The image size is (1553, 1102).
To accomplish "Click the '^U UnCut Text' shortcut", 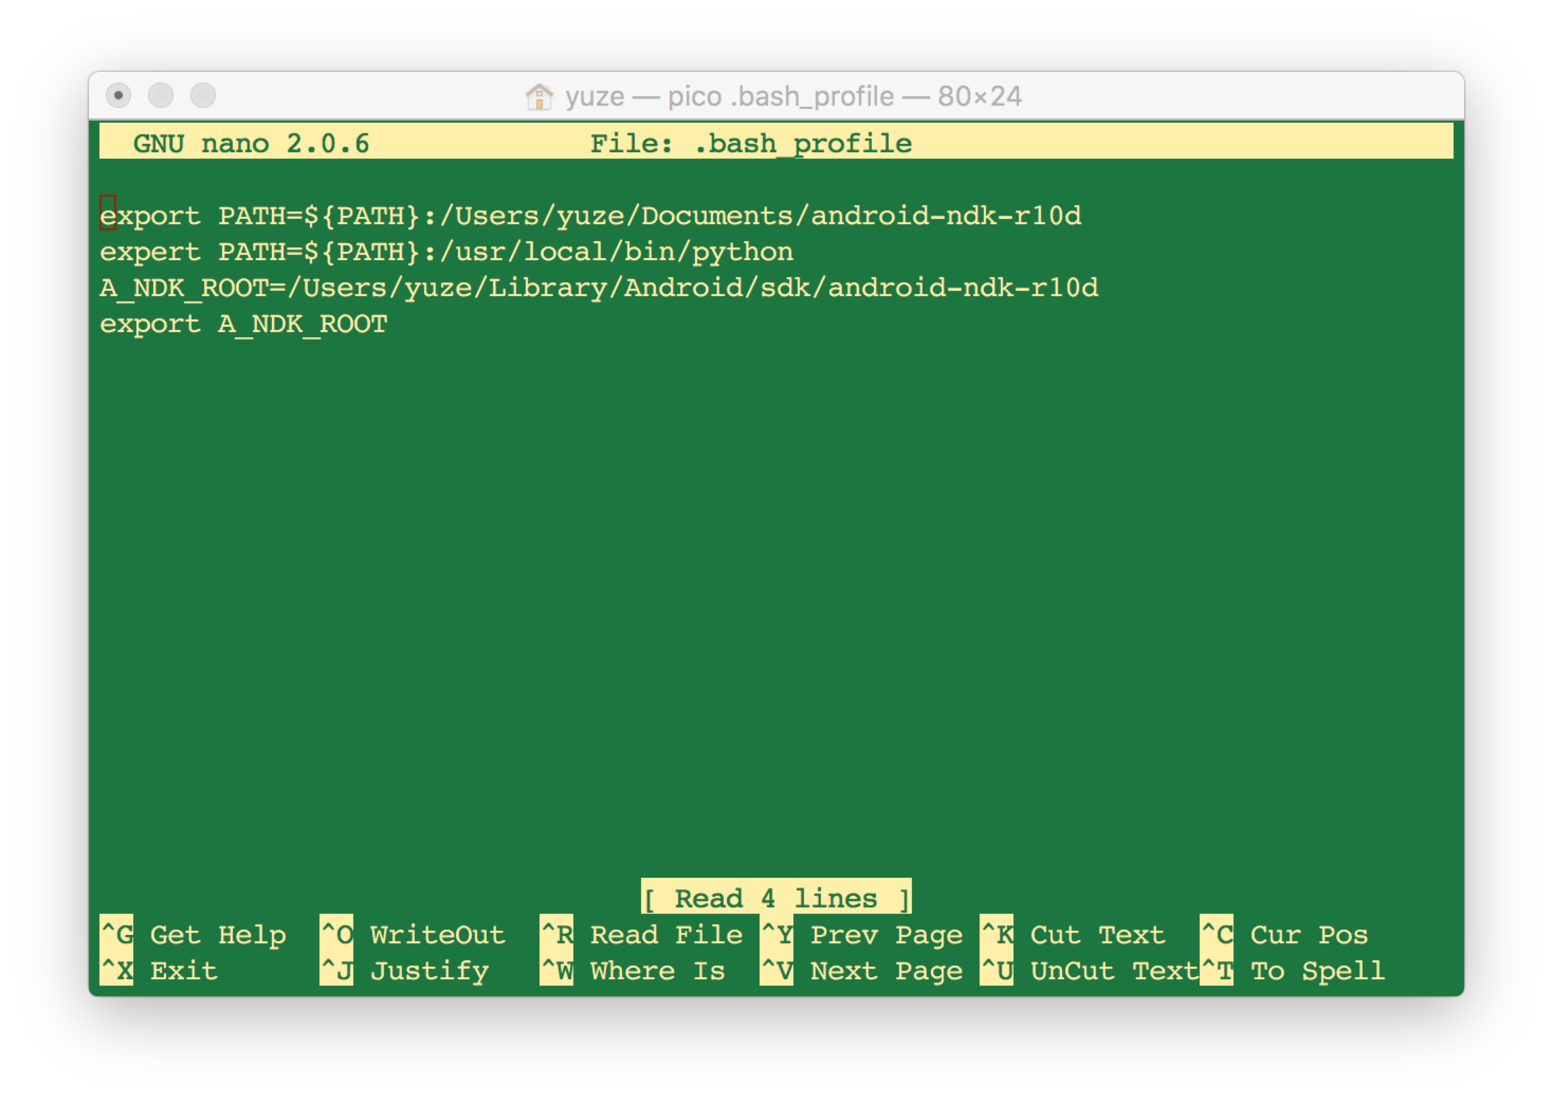I will [x=1090, y=971].
